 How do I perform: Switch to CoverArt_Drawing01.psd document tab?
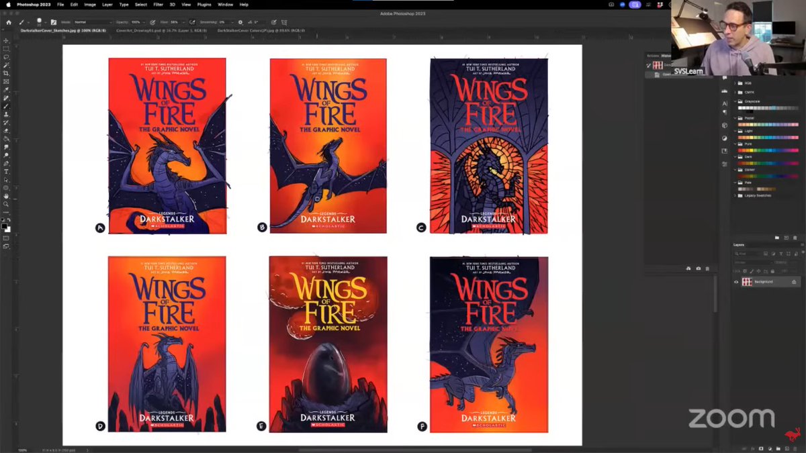[161, 30]
